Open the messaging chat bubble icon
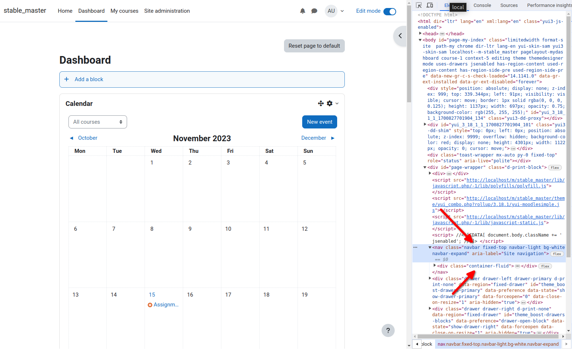572x349 pixels. click(x=314, y=11)
